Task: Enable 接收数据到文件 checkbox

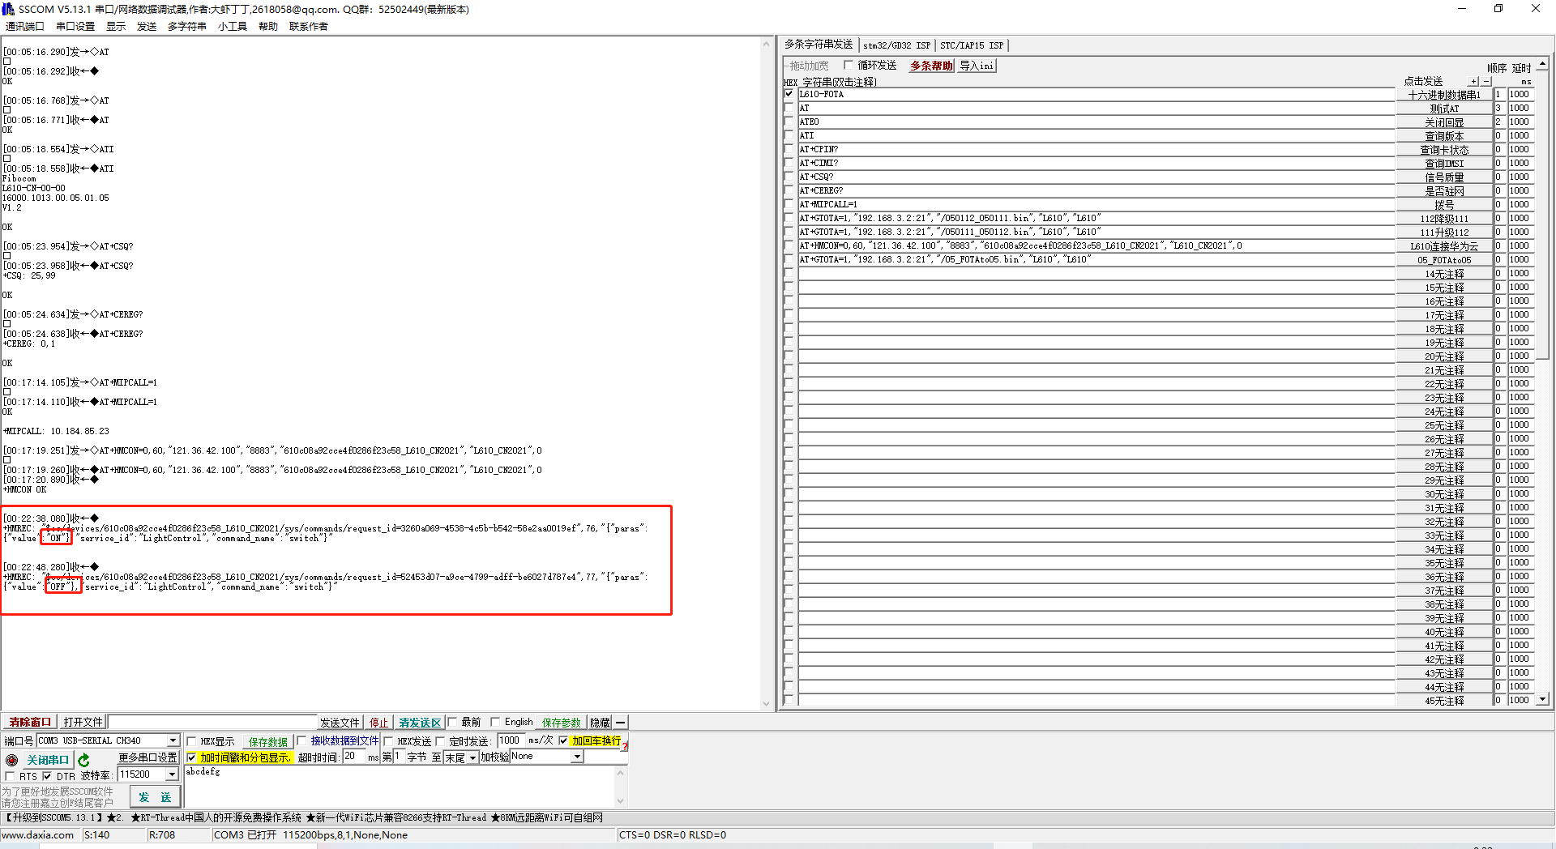Action: 301,740
